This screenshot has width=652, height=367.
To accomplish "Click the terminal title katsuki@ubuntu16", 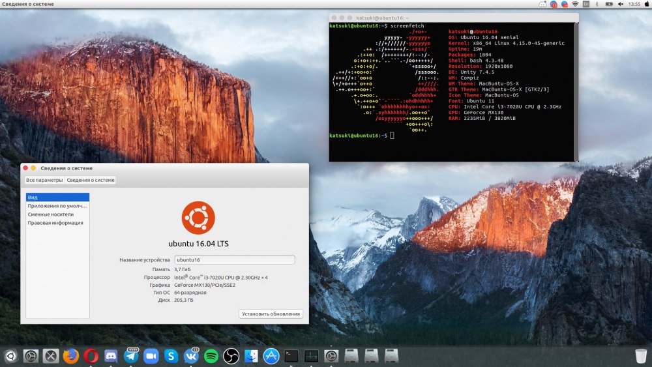I will (x=382, y=18).
